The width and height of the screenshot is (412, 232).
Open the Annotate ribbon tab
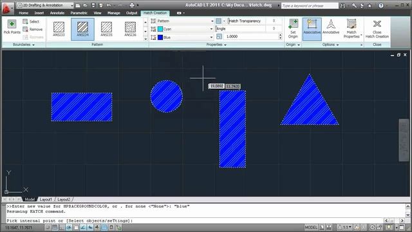click(57, 13)
